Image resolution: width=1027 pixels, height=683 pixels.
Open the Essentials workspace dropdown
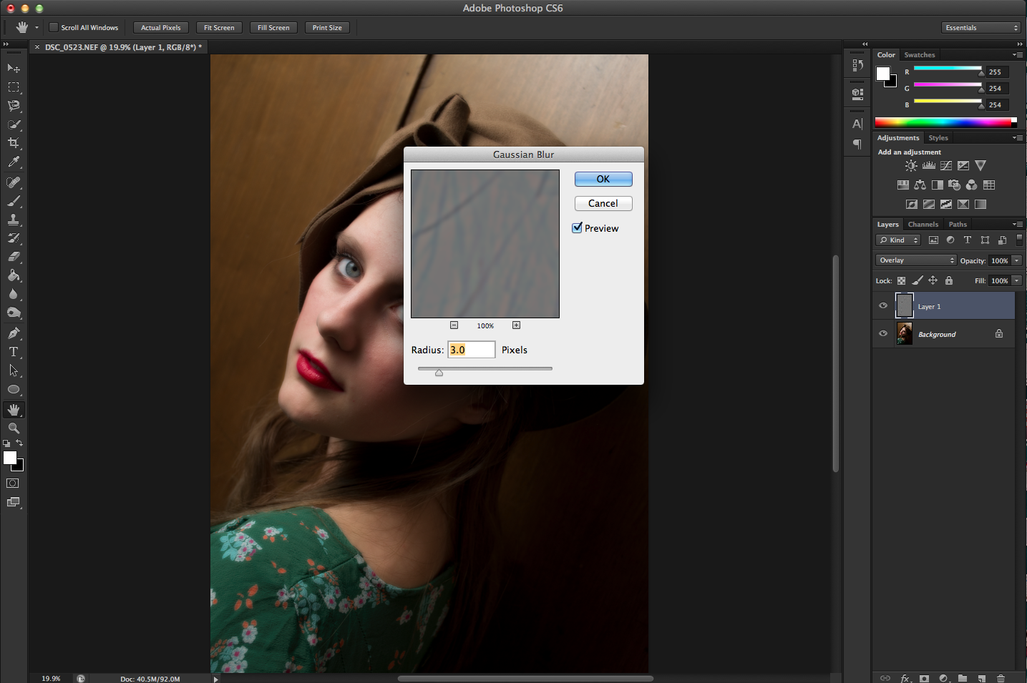click(x=980, y=28)
